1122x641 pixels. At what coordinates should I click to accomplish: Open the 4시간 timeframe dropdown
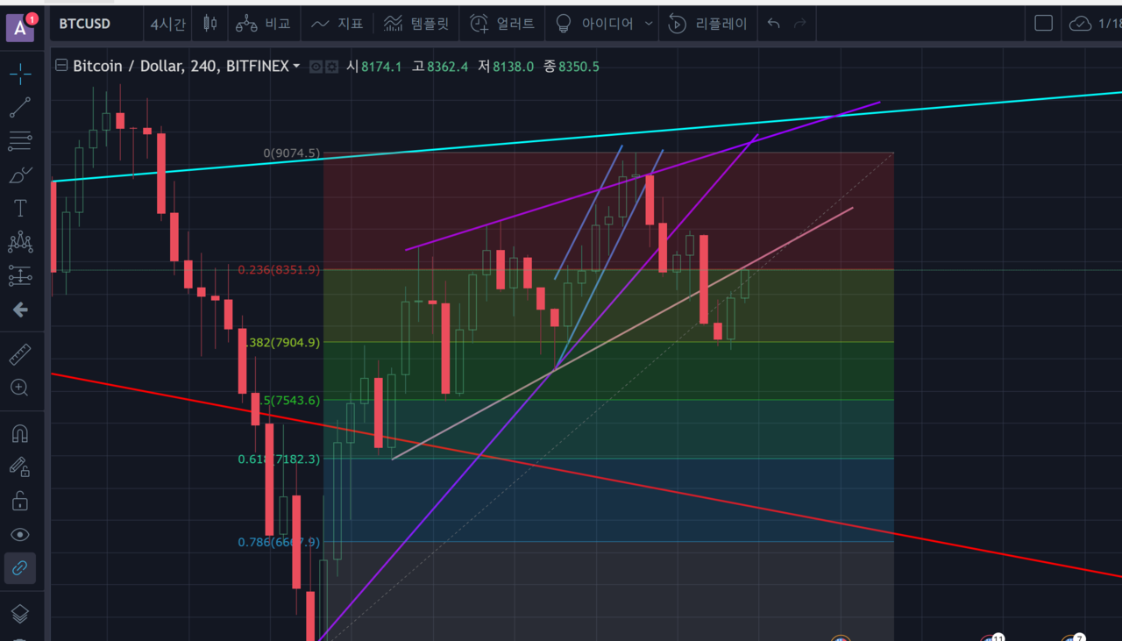(x=167, y=24)
